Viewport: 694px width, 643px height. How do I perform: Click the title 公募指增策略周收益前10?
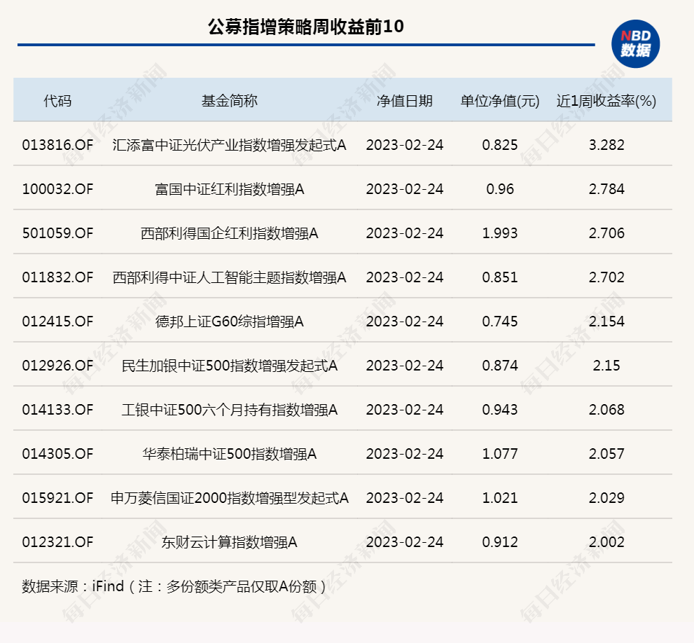[x=306, y=27]
